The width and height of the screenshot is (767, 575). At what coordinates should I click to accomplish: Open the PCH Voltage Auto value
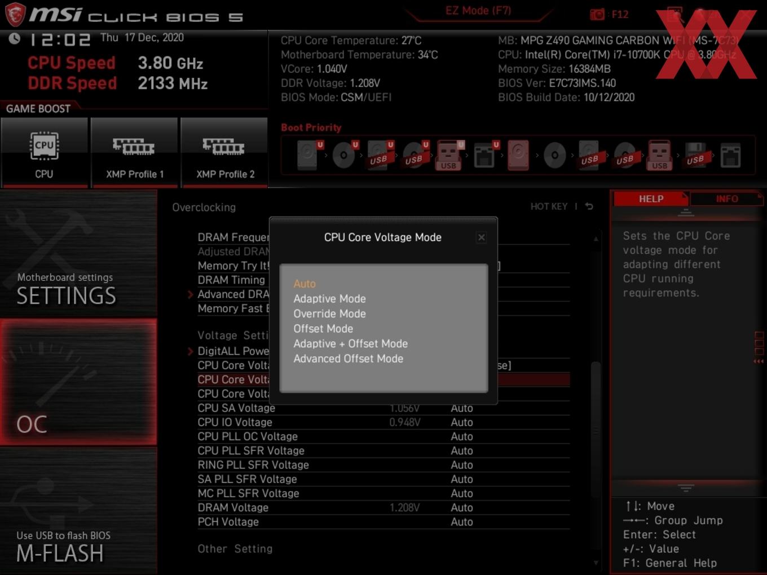click(461, 522)
